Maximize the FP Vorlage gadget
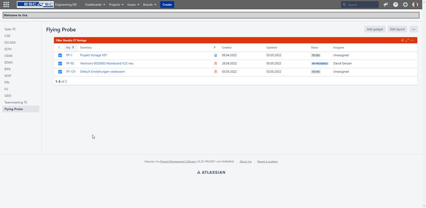 coord(407,40)
